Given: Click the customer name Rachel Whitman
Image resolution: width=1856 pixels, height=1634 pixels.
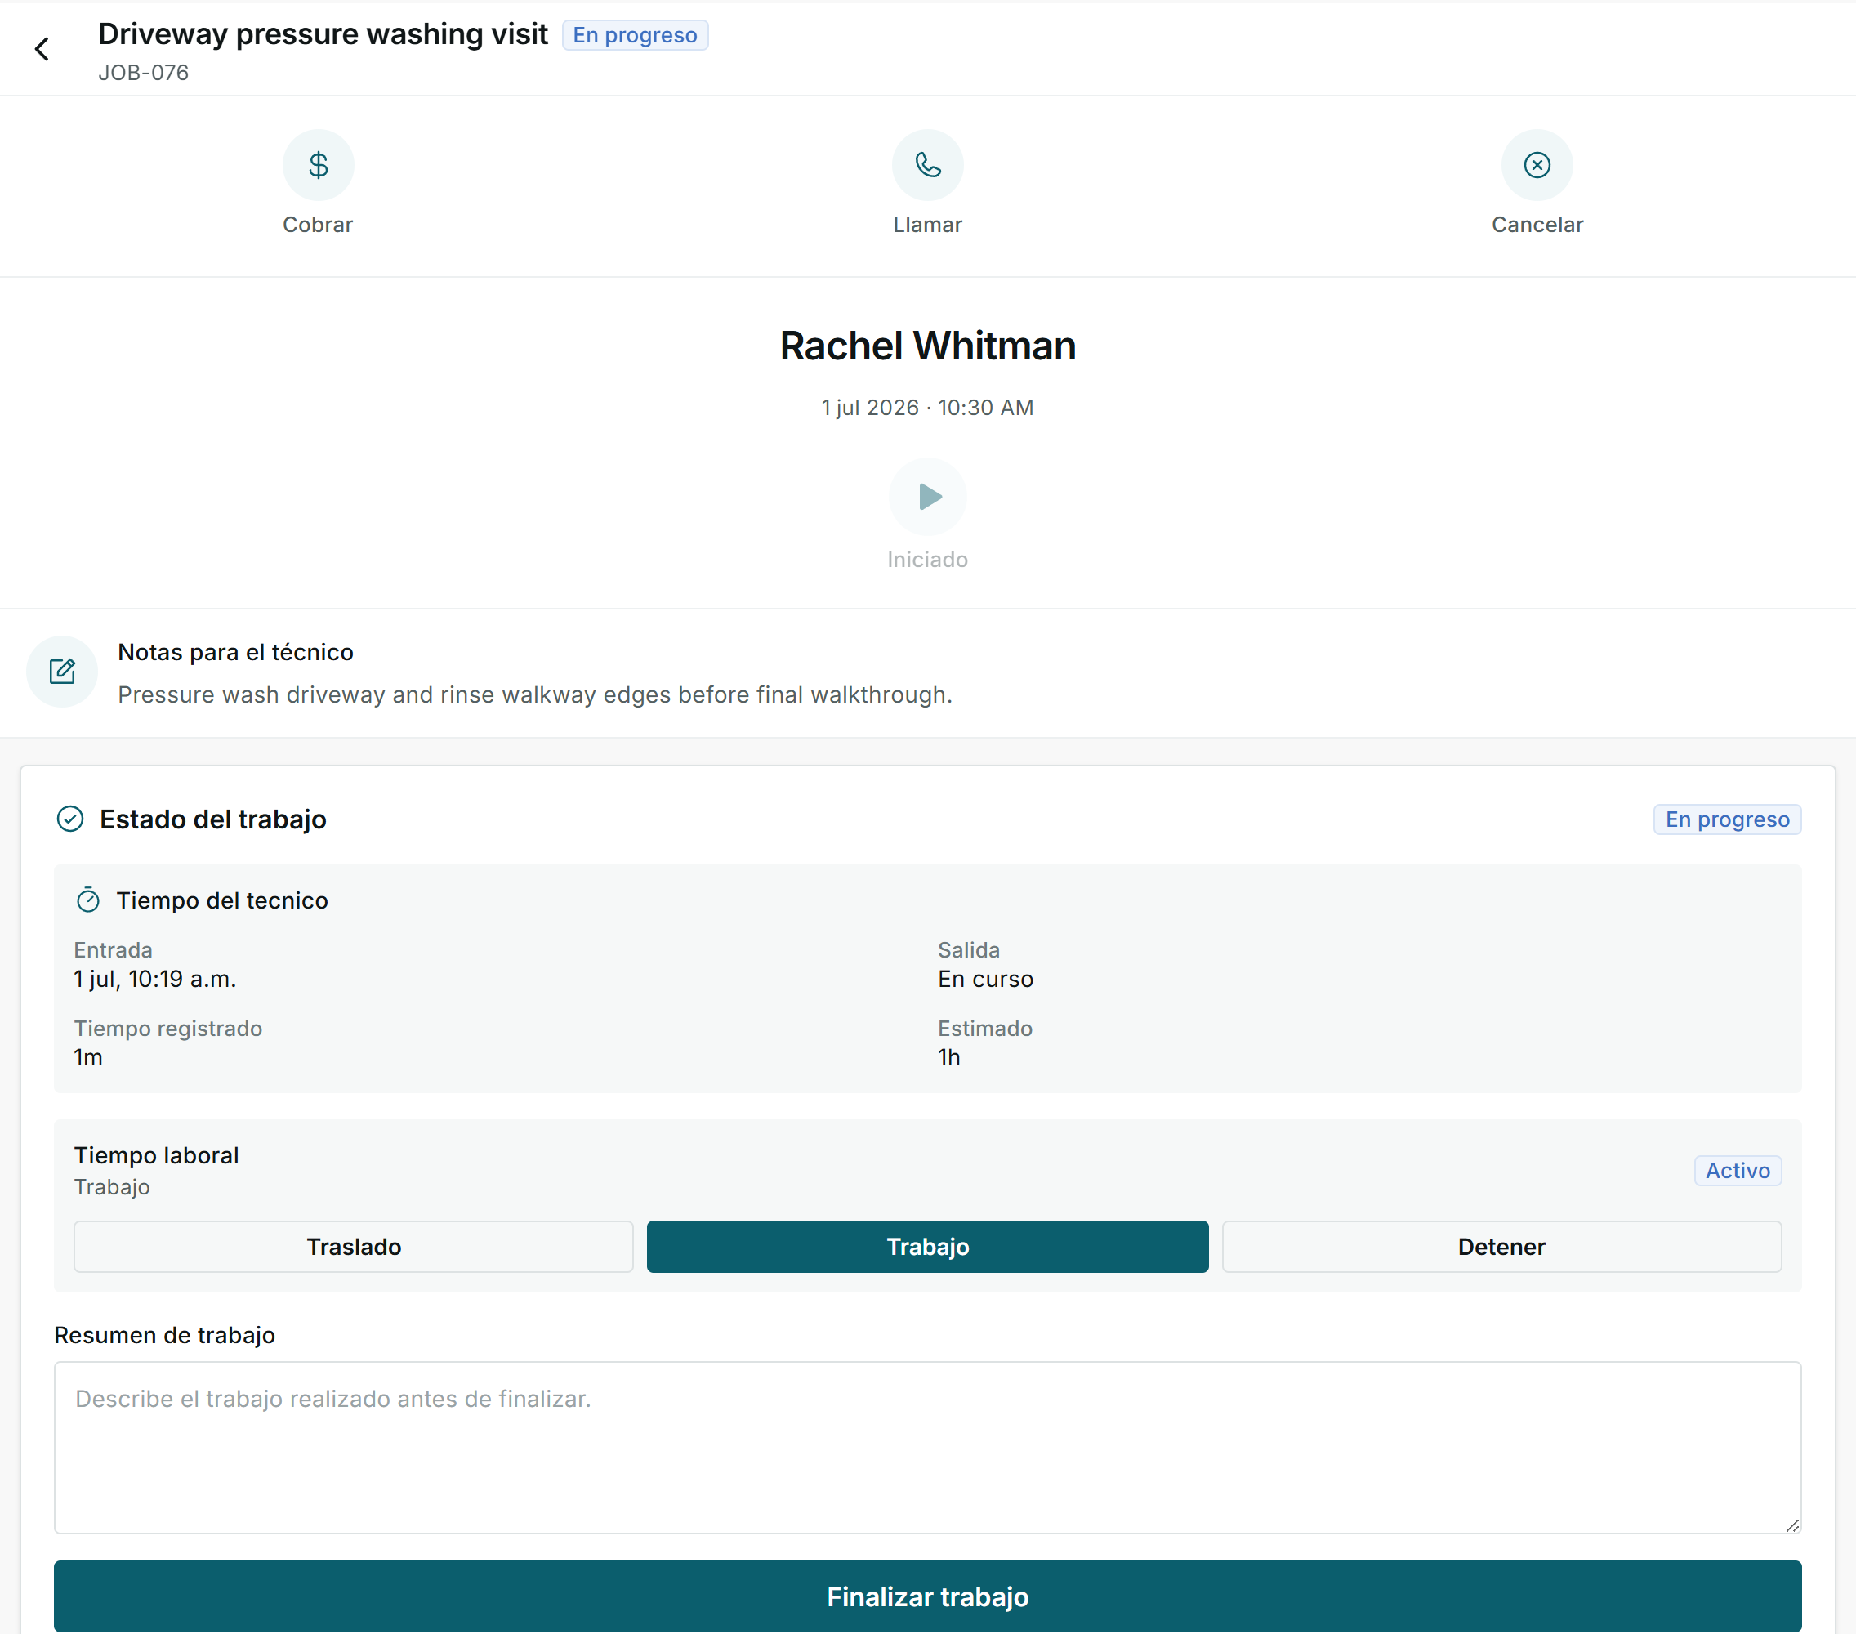Looking at the screenshot, I should (x=927, y=346).
